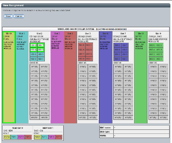This screenshot has width=172, height=143.
Task: Pick HDD 2 in Slot 5
Action: (x=82, y=54)
